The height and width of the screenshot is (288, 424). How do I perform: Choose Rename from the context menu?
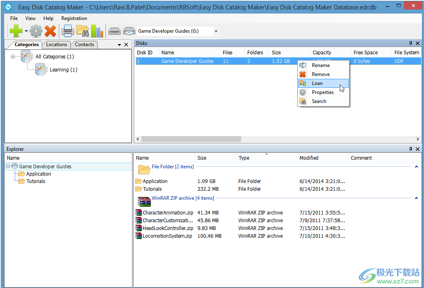click(x=323, y=65)
